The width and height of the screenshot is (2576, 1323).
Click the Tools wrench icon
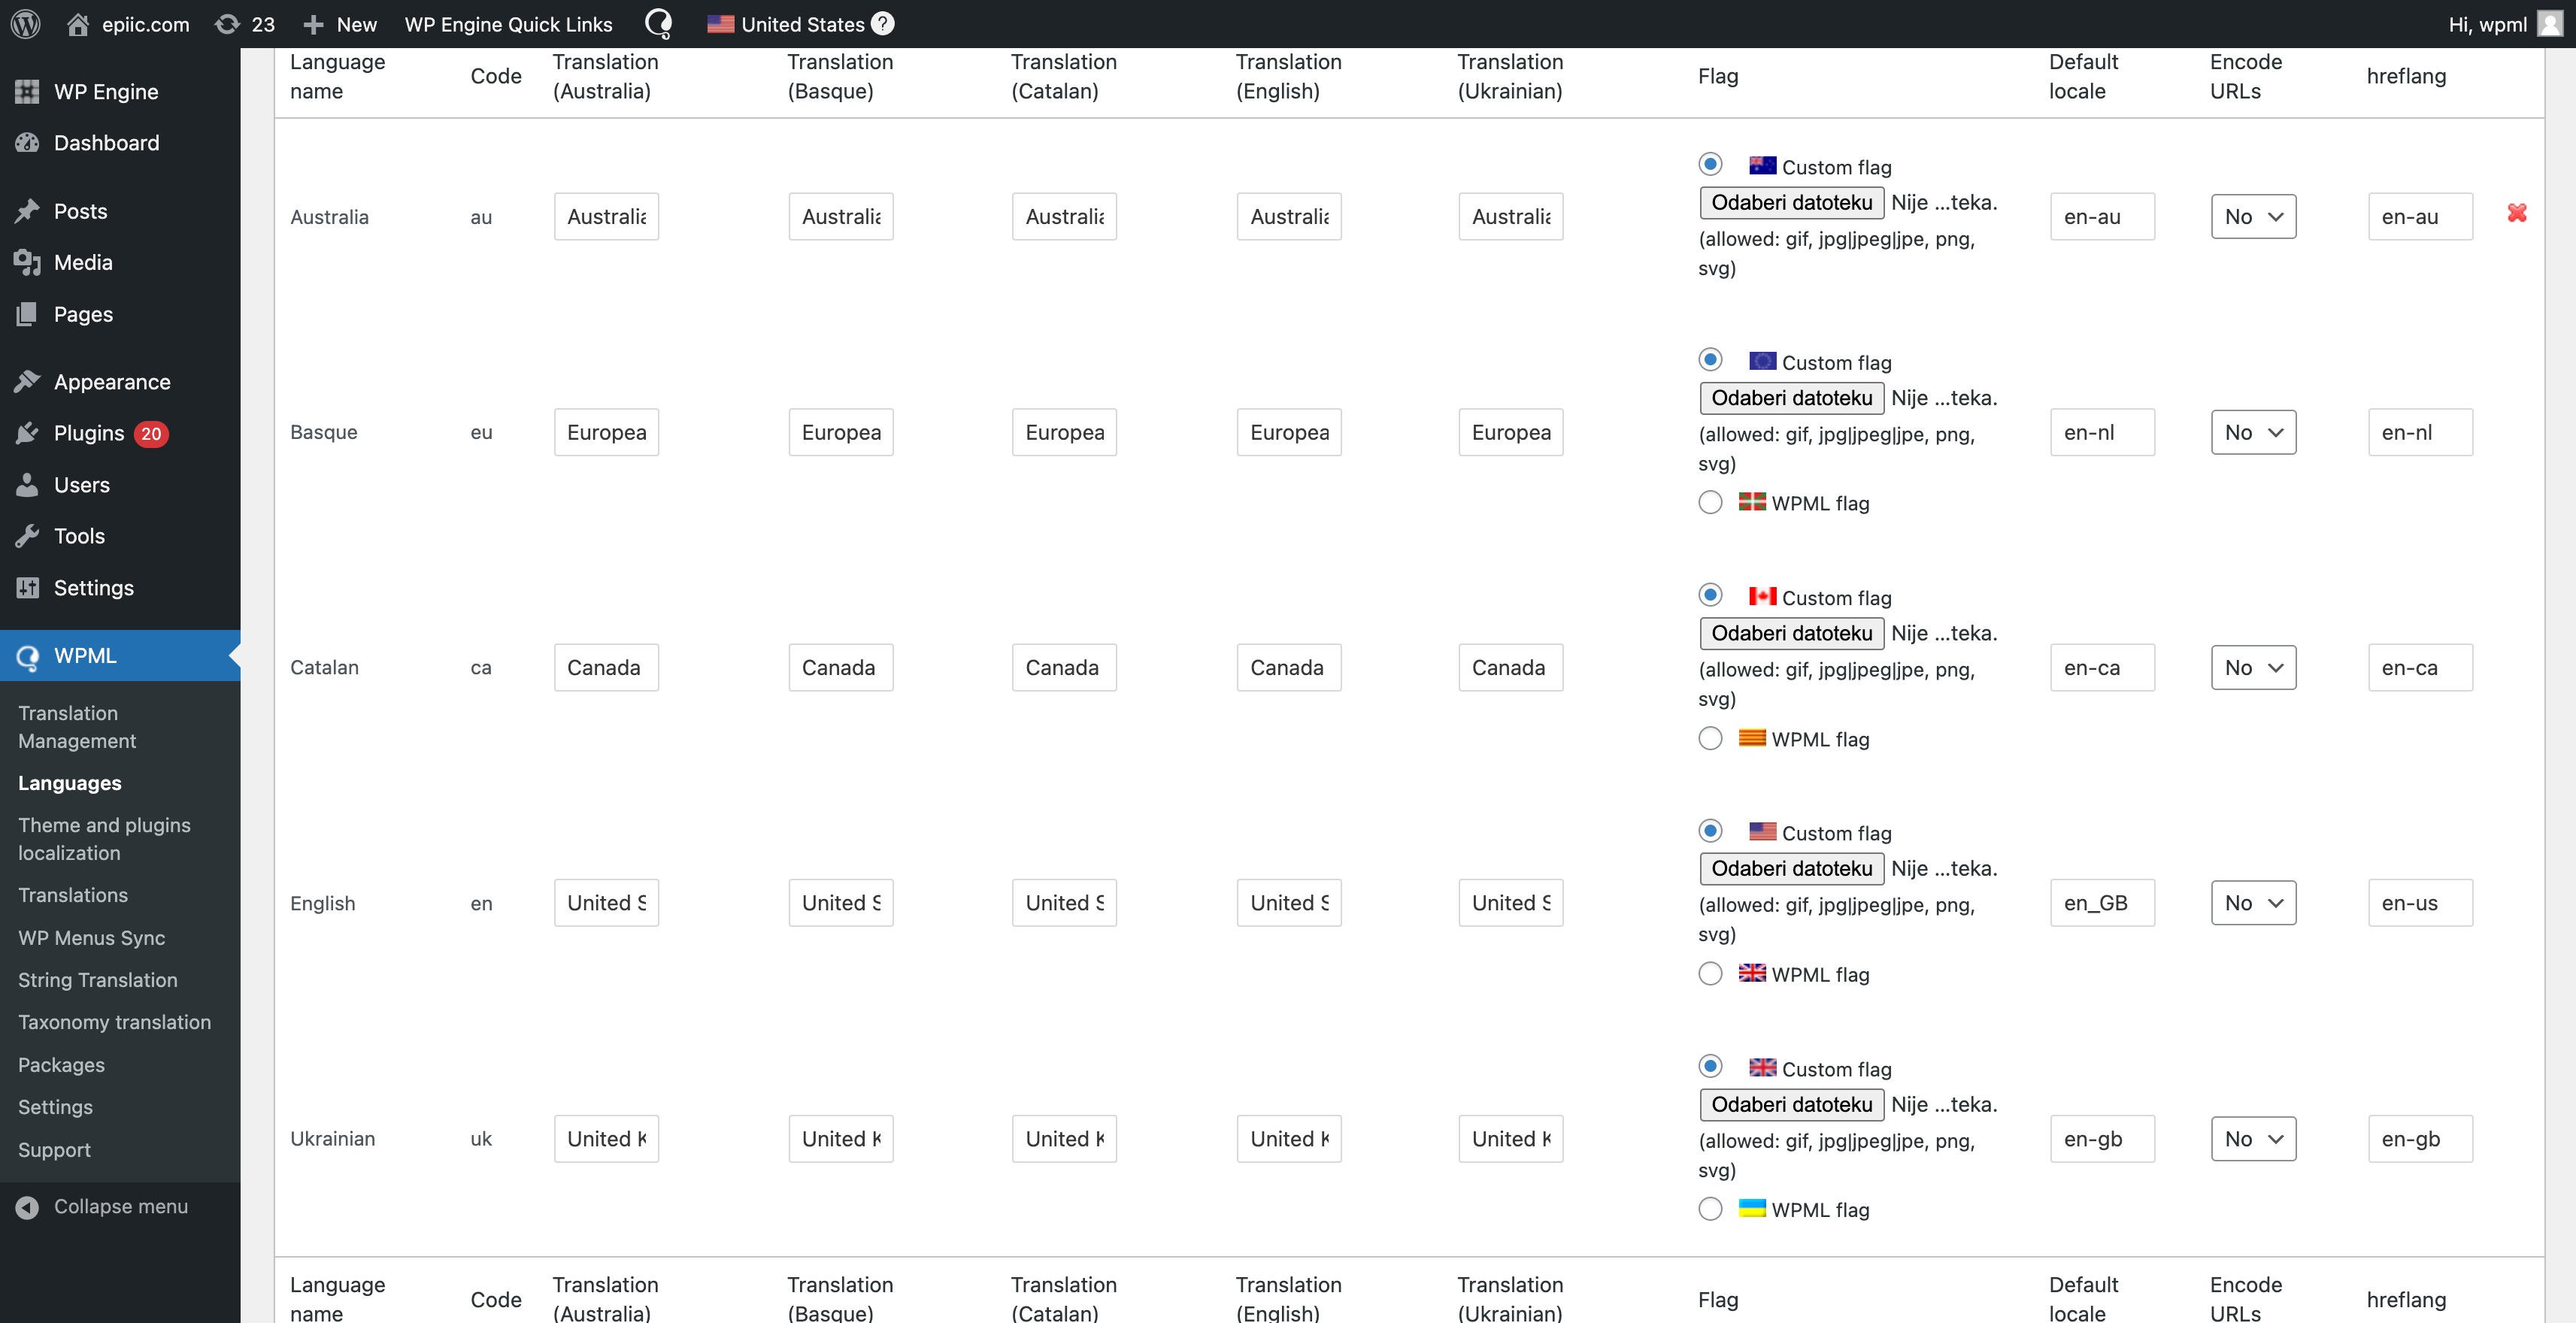[28, 536]
